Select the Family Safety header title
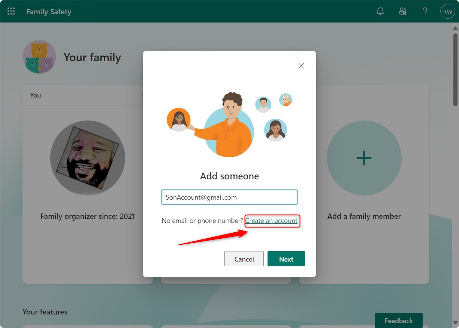 [x=49, y=12]
